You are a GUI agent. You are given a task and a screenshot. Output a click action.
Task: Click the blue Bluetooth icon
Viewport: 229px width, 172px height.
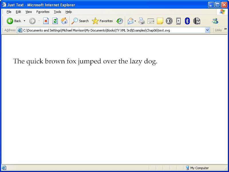(187, 21)
